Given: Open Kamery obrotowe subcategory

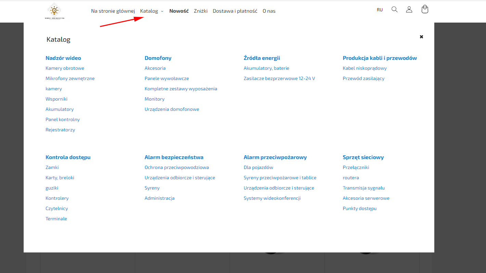Looking at the screenshot, I should coord(65,68).
